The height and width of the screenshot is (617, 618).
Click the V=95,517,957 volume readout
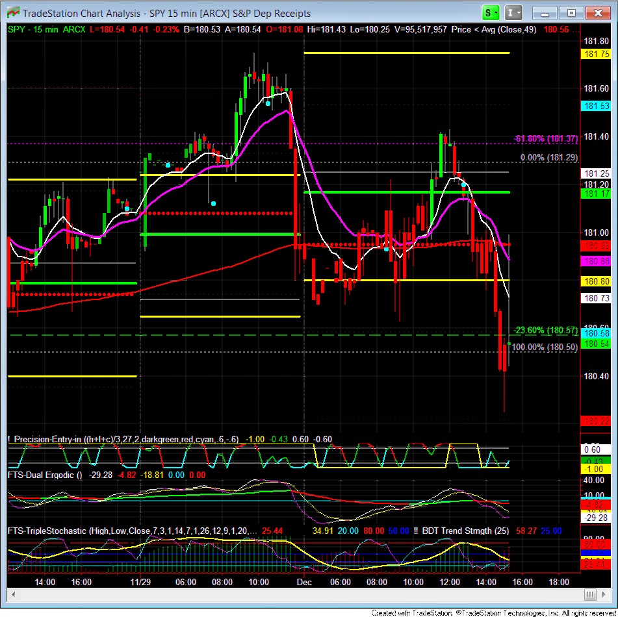[x=420, y=29]
